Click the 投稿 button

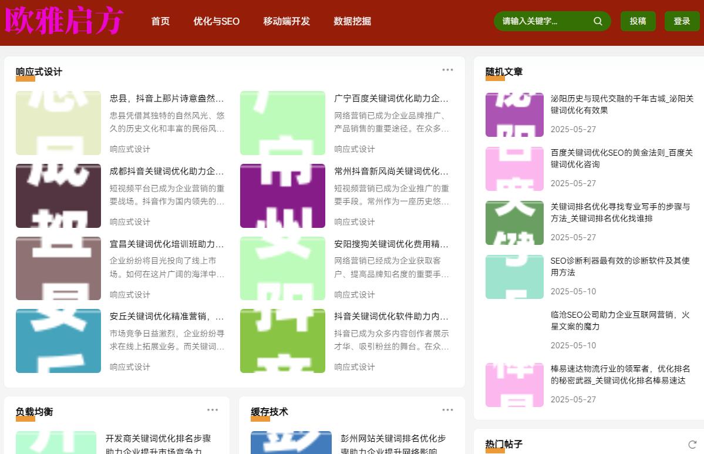click(x=638, y=21)
